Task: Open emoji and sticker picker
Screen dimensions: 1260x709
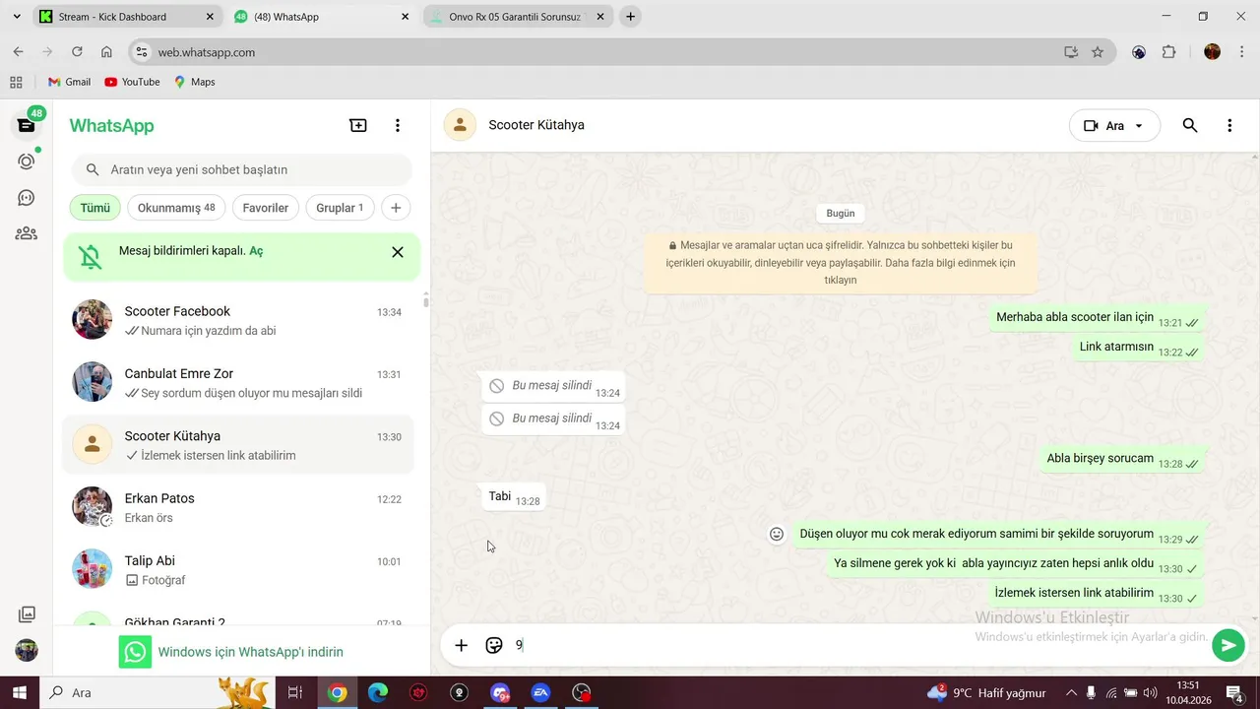Action: [494, 646]
